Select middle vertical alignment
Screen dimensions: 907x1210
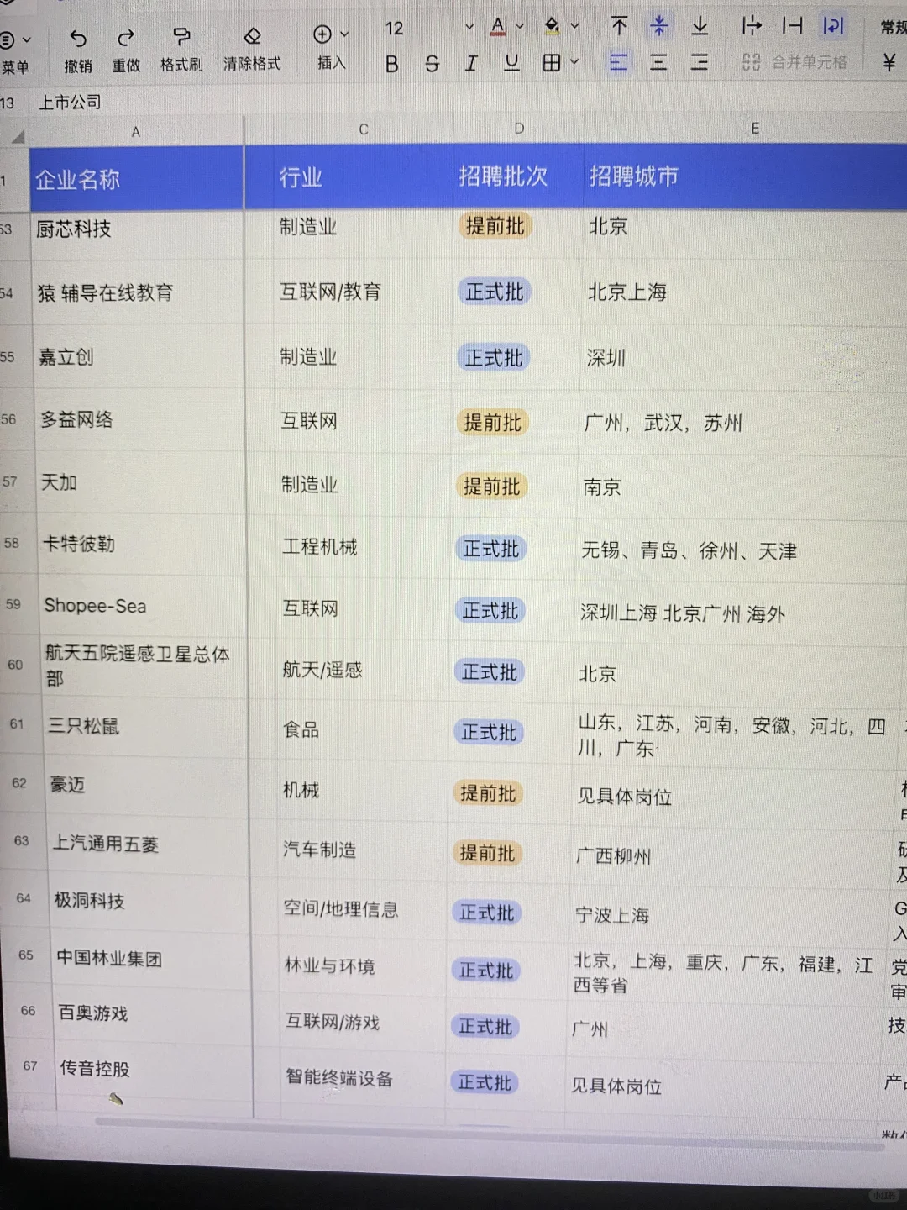coord(659,26)
